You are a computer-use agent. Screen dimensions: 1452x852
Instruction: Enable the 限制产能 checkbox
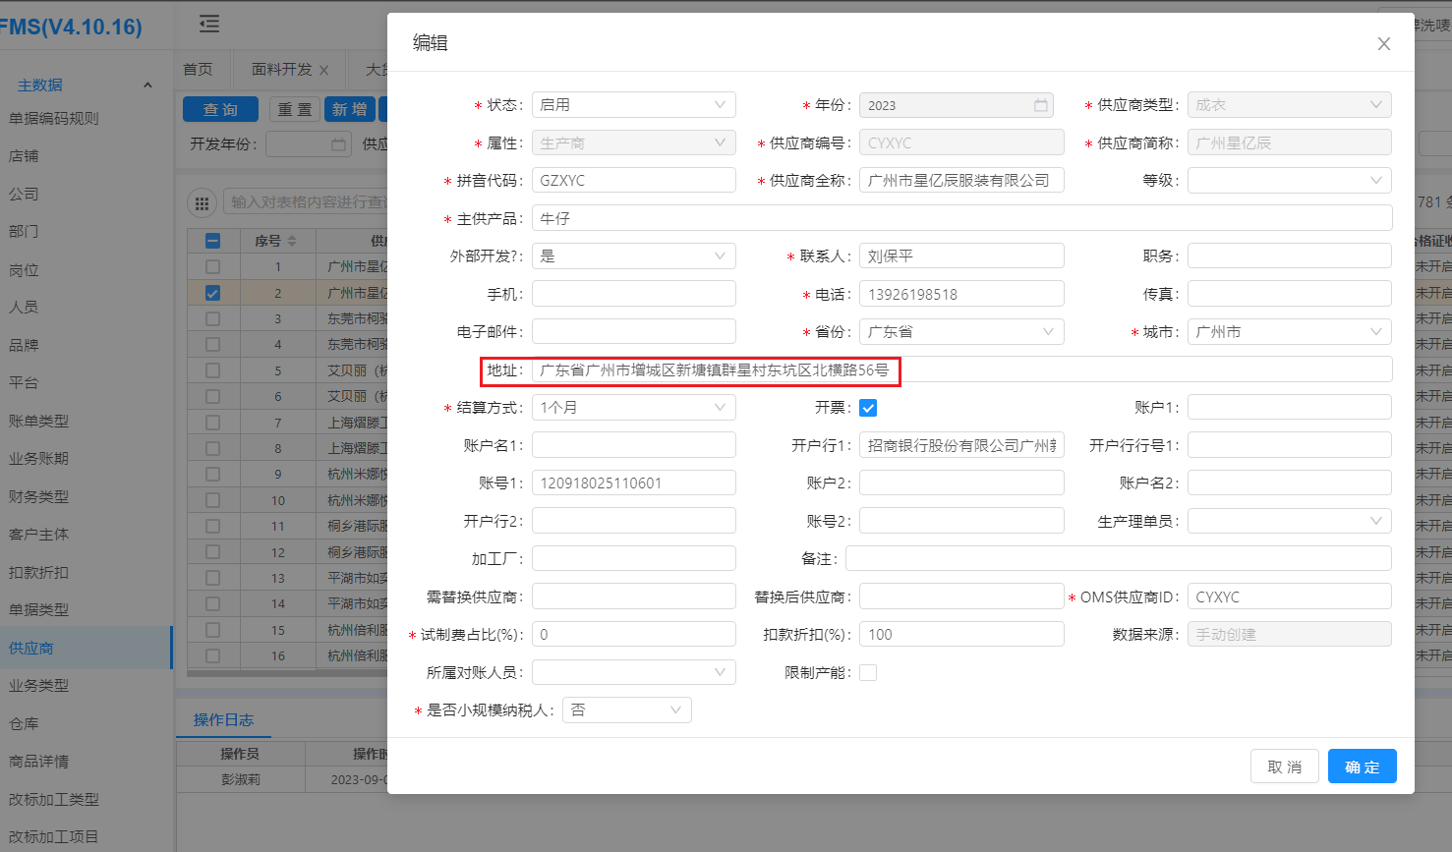(868, 673)
